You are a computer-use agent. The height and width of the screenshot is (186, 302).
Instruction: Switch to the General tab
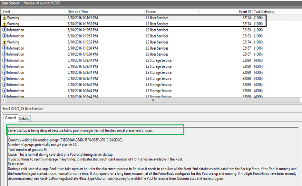tap(11, 118)
